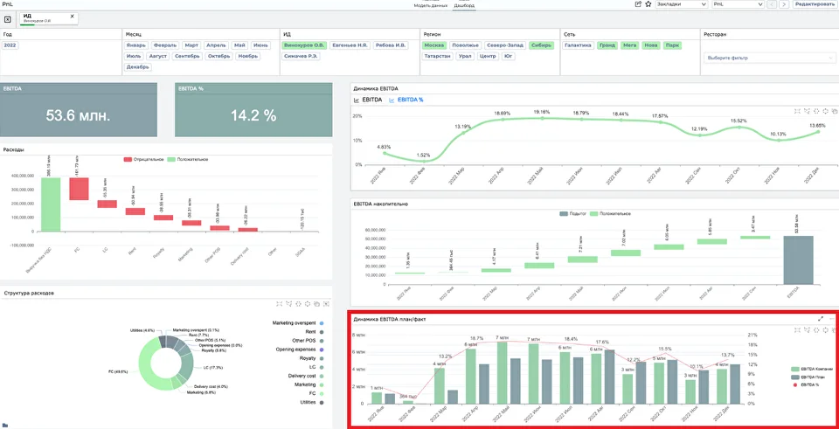Toggle the Сентябрь month filter

(x=189, y=56)
